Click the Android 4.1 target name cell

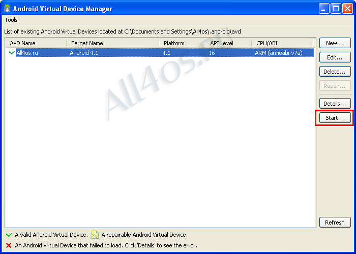point(84,53)
